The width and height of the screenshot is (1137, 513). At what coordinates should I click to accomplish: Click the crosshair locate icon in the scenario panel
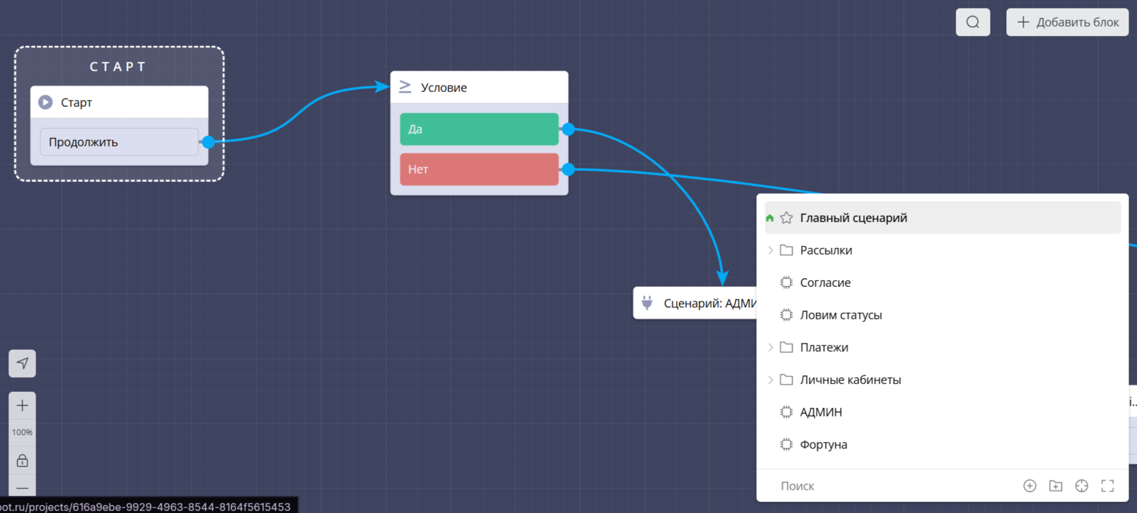coord(1081,486)
